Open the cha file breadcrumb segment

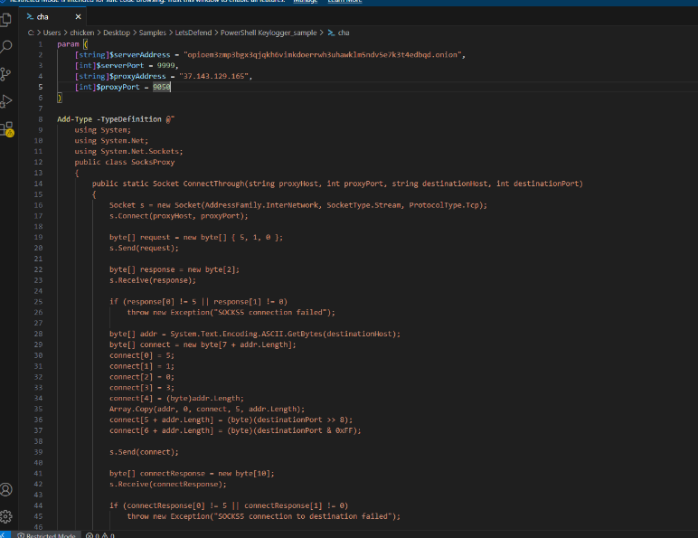pos(339,33)
